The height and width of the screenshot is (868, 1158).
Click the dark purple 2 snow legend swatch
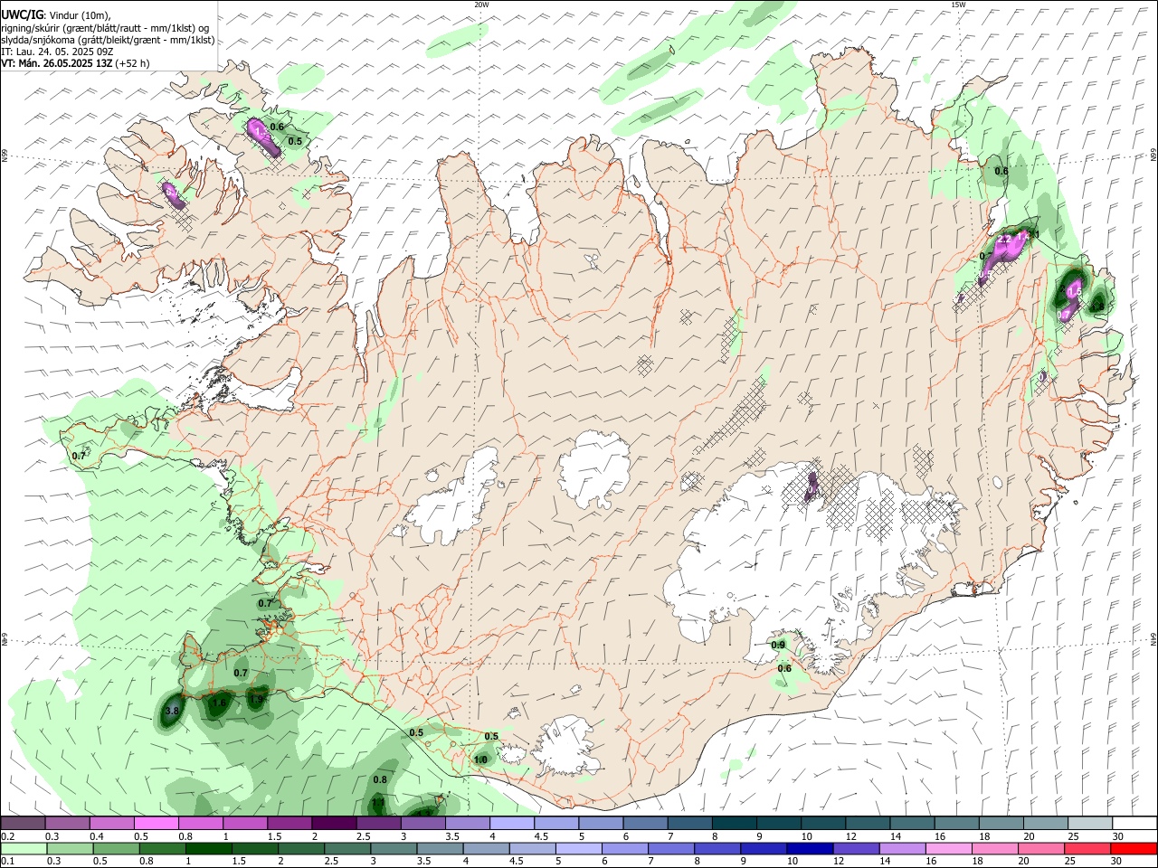(333, 824)
